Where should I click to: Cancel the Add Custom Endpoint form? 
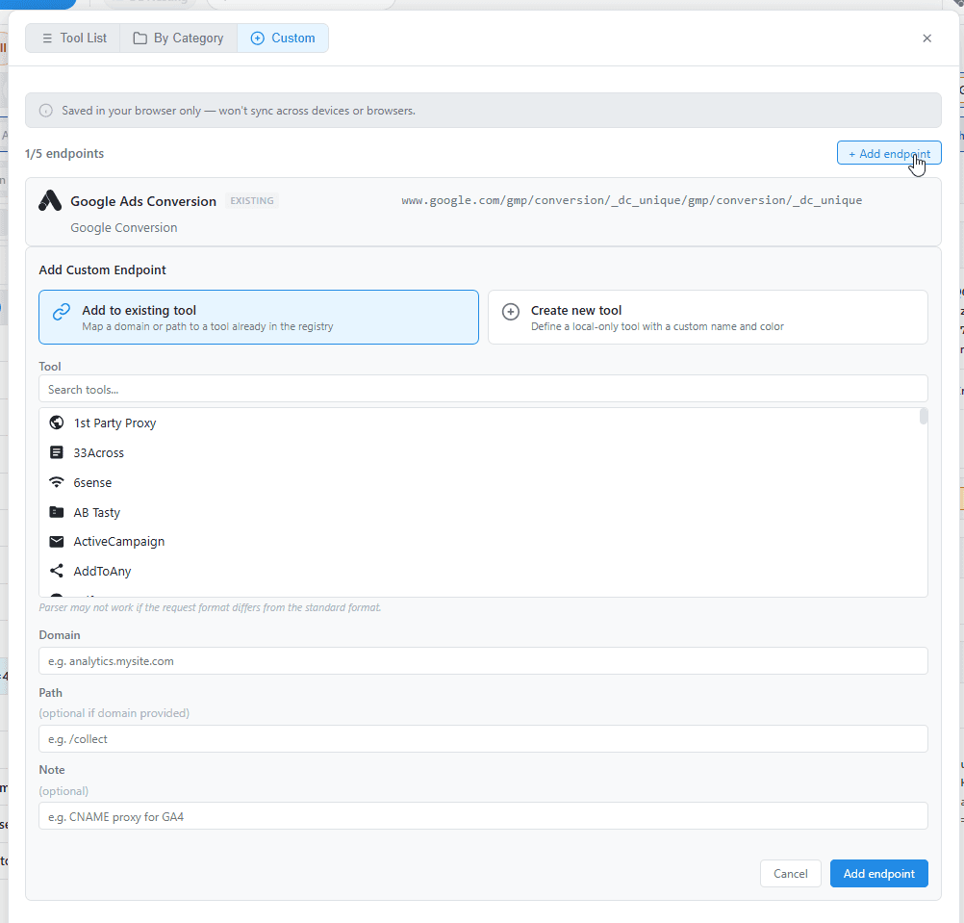pyautogui.click(x=790, y=873)
